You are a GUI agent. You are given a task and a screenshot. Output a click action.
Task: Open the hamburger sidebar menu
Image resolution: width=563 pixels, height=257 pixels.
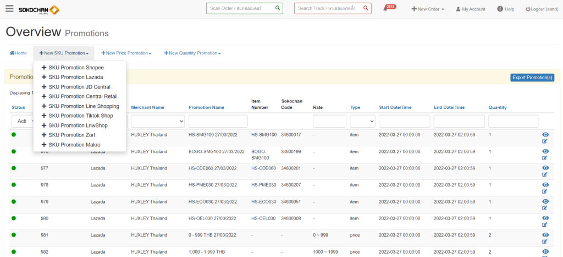tap(9, 9)
